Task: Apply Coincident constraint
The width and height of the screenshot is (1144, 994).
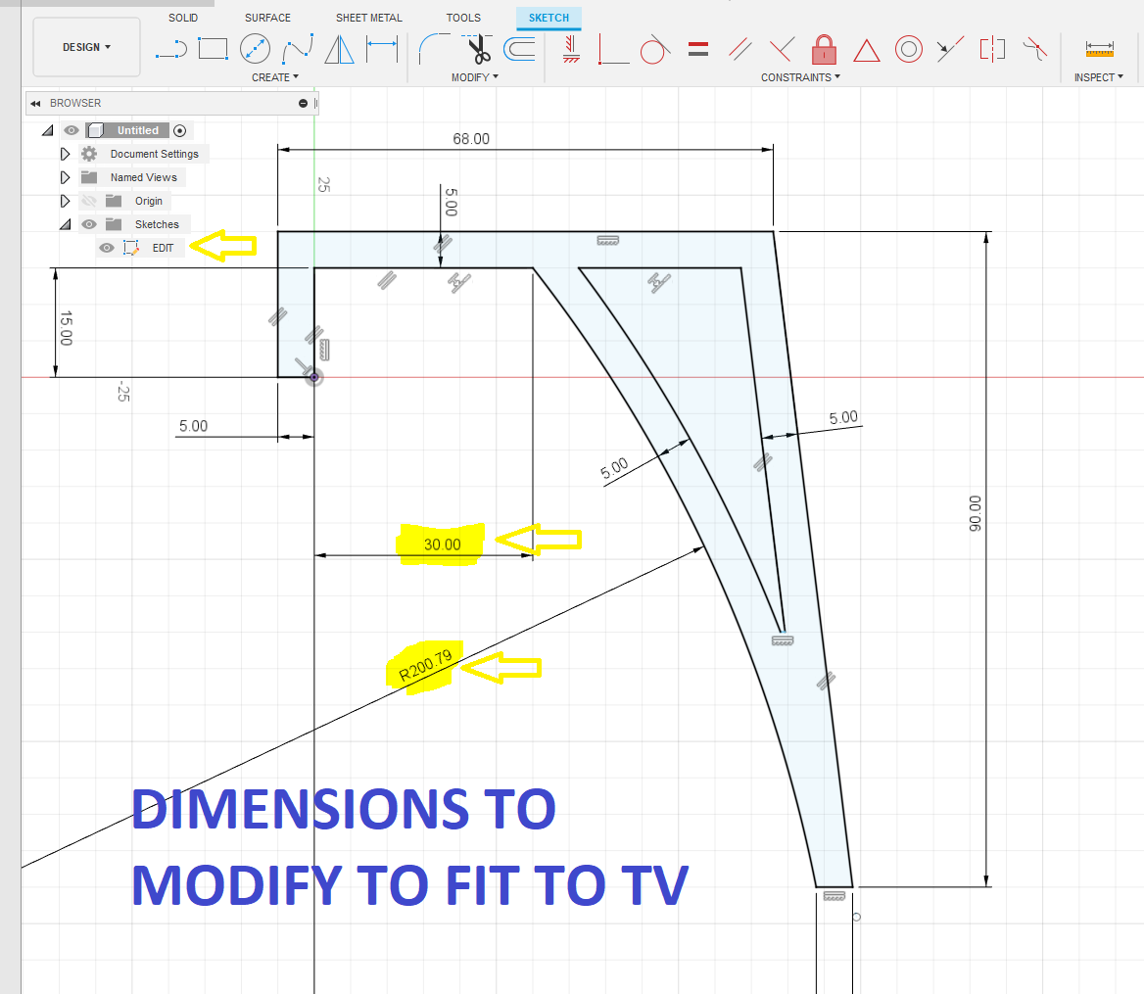Action: [613, 50]
